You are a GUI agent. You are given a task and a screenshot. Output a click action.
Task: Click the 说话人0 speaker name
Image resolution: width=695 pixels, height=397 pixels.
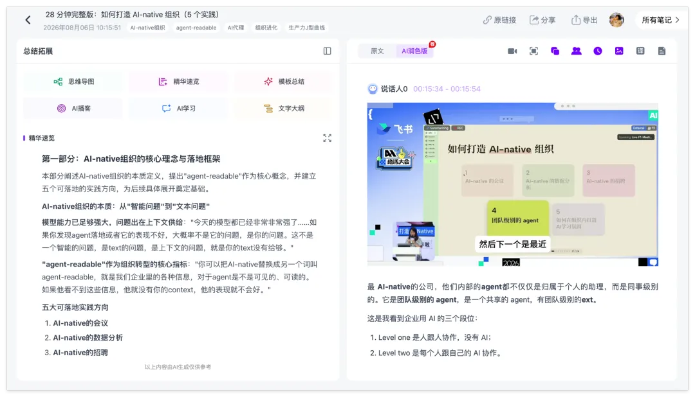(x=394, y=89)
